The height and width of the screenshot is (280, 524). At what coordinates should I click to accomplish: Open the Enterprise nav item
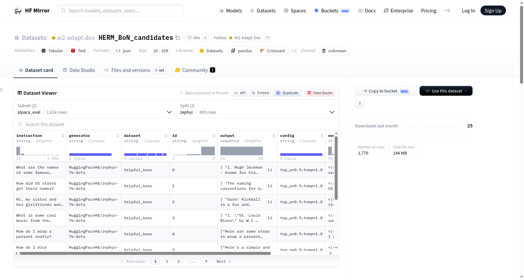tap(398, 11)
